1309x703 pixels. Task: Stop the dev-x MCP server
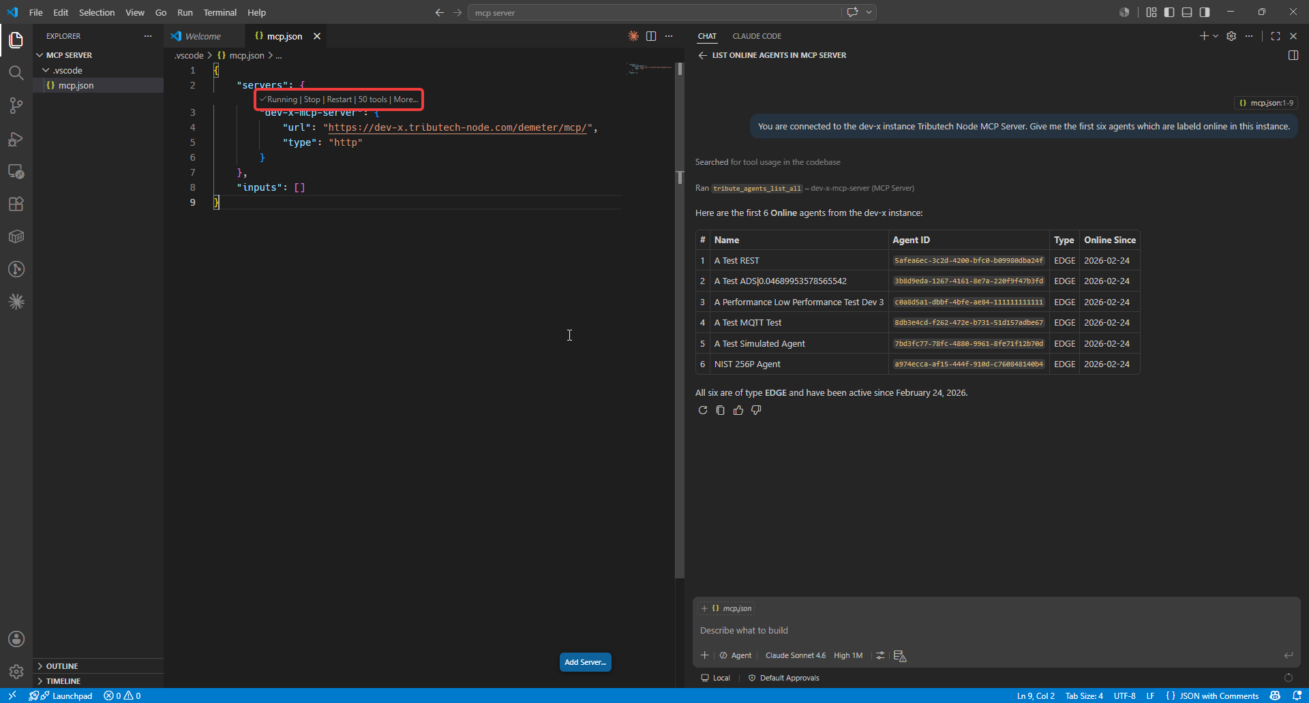pyautogui.click(x=312, y=99)
